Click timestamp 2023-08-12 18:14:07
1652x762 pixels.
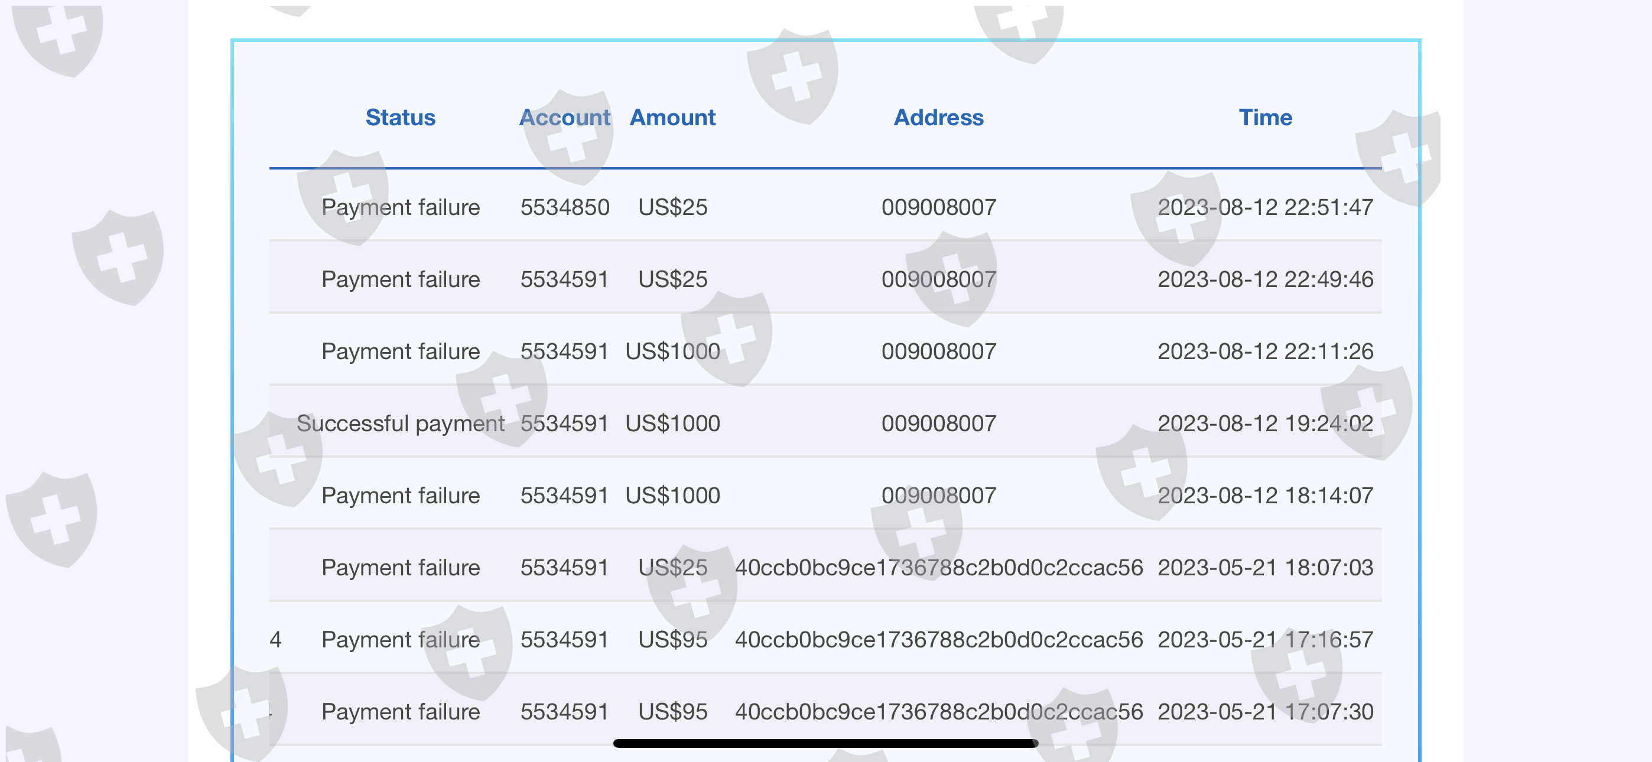pyautogui.click(x=1264, y=495)
